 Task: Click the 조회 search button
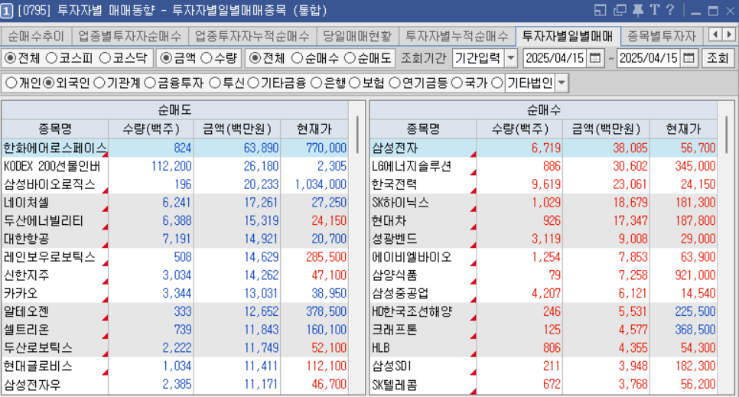(718, 58)
